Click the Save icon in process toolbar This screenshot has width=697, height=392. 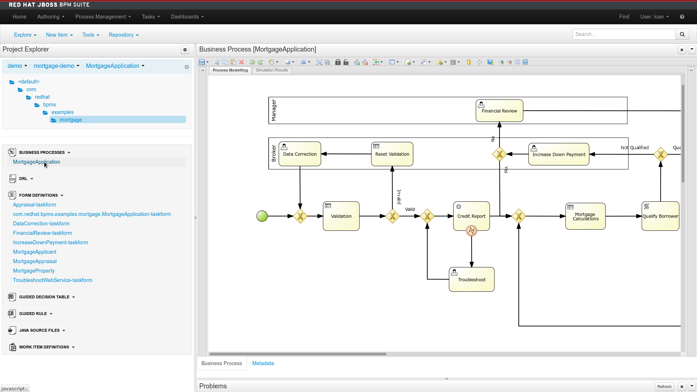[x=202, y=62]
